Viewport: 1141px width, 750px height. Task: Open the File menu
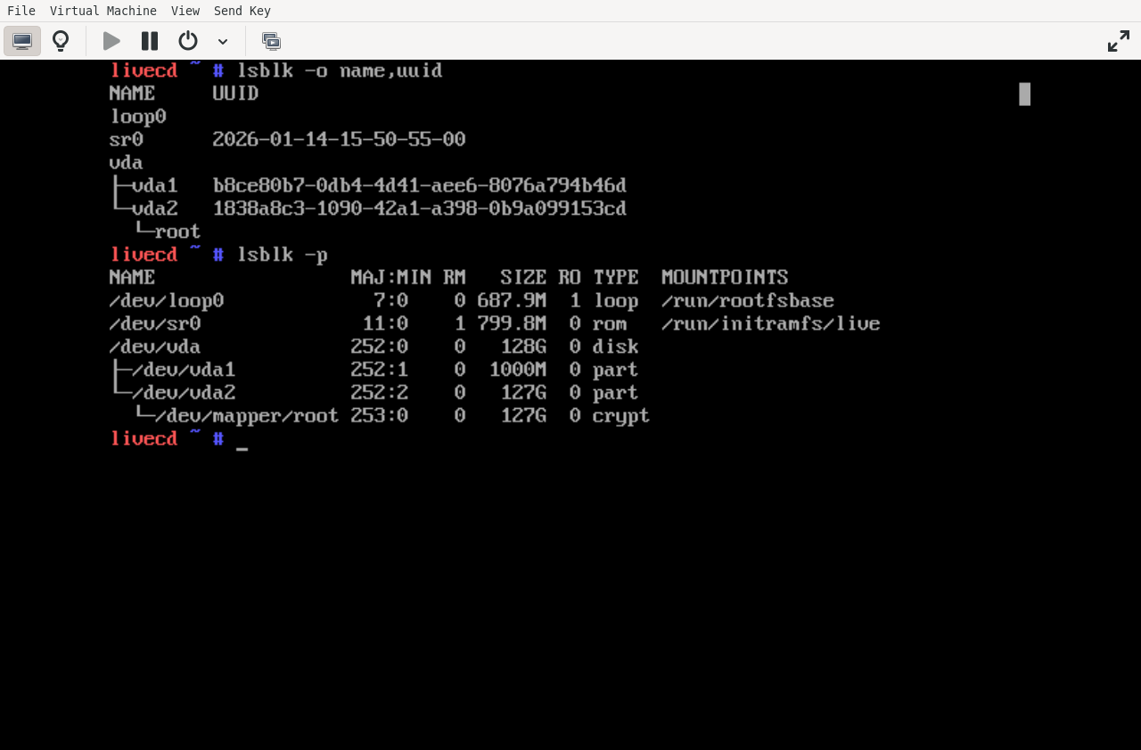pyautogui.click(x=21, y=11)
